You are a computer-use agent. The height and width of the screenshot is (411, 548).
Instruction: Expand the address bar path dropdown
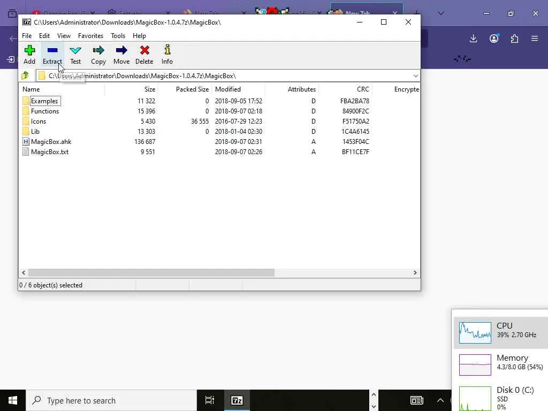point(415,76)
